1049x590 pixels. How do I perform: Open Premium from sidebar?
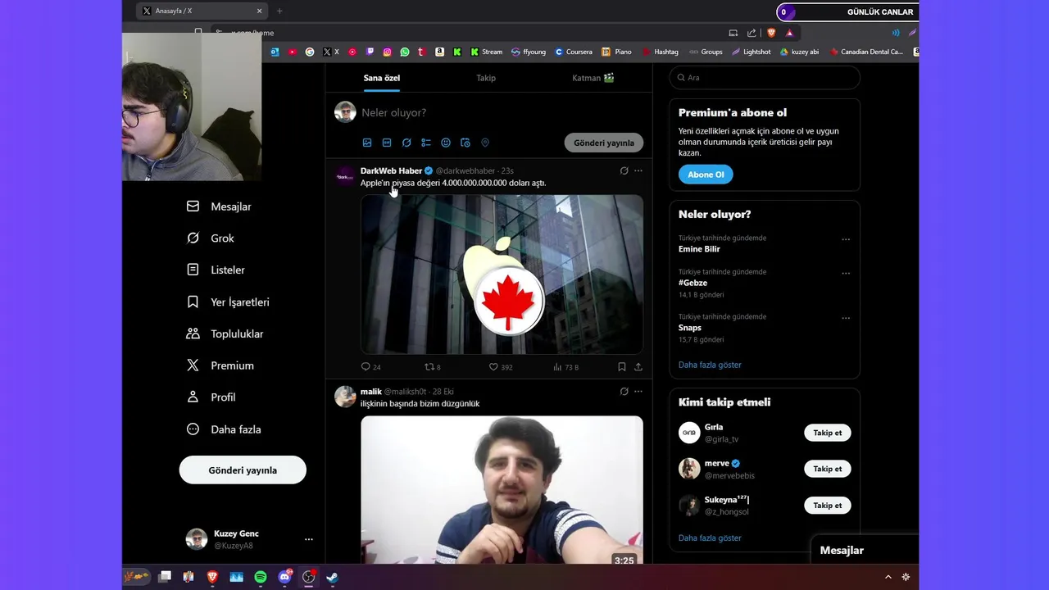pos(220,365)
